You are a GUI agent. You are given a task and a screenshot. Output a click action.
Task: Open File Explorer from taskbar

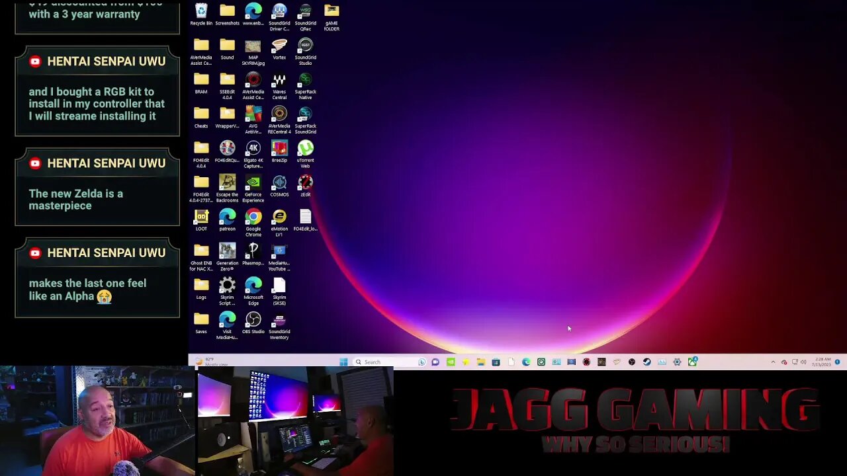[480, 362]
